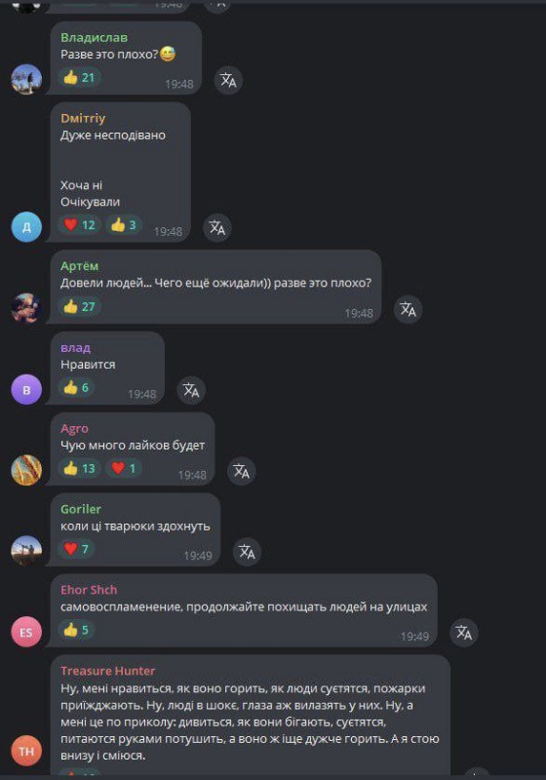Toggle thumbs-up reaction 3 on Dмiтriy's message

point(123,225)
